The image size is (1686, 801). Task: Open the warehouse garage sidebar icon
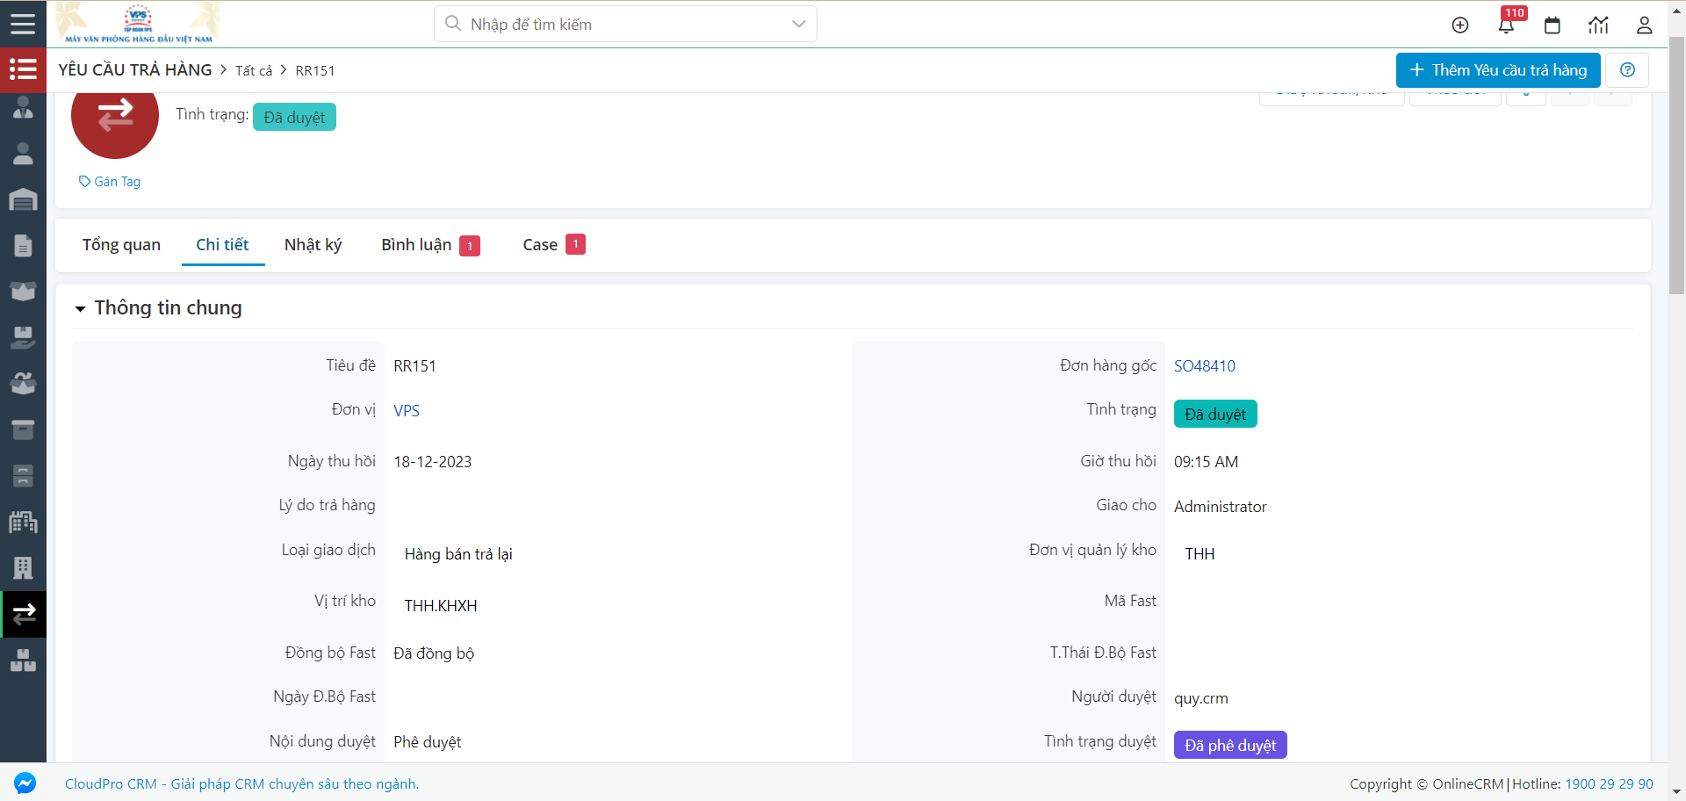click(x=23, y=199)
